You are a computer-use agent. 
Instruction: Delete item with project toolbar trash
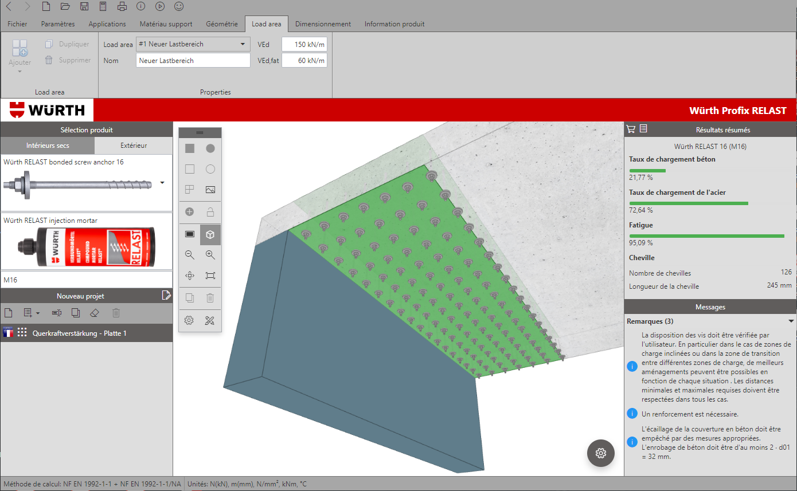tap(116, 313)
